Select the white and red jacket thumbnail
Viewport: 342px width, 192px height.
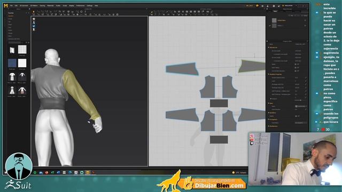pyautogui.click(x=22, y=90)
